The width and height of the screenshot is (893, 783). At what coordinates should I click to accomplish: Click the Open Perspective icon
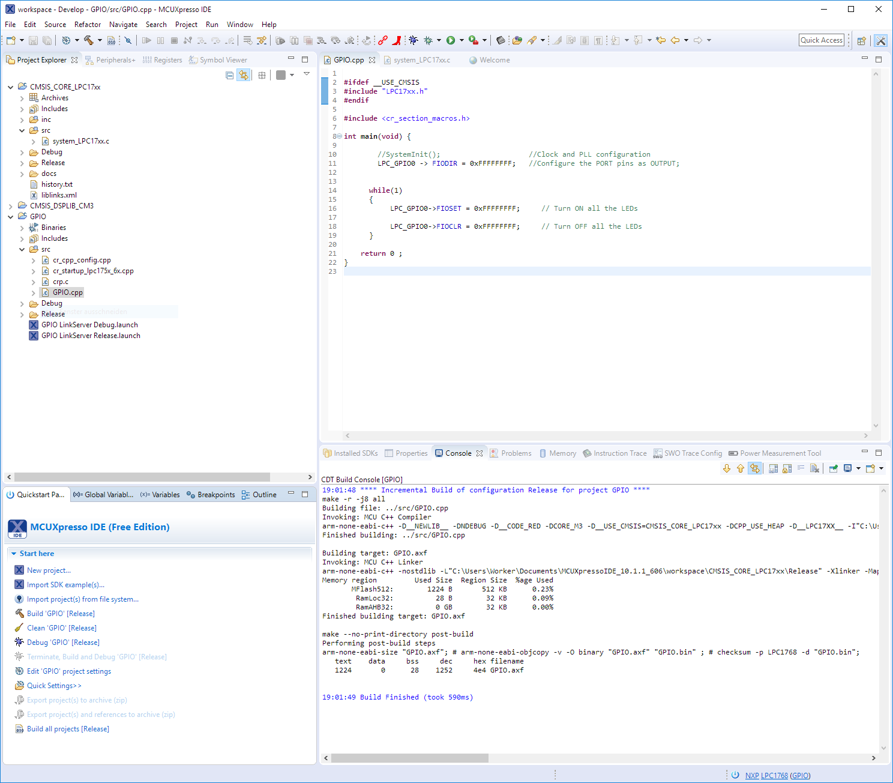click(x=862, y=41)
